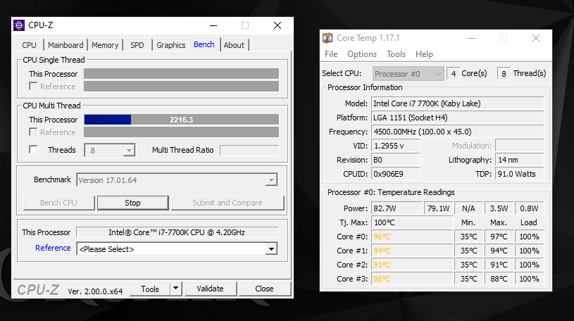Click the Core Temp application icon in title bar

coord(327,38)
